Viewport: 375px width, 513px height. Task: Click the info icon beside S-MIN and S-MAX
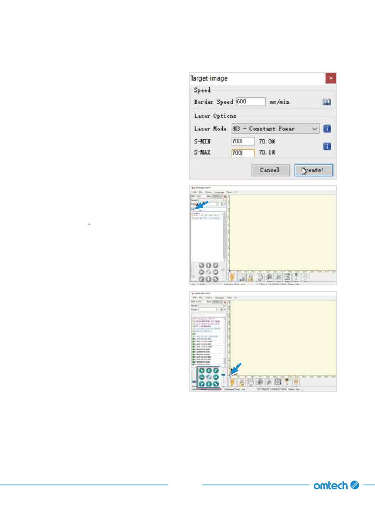click(x=327, y=147)
